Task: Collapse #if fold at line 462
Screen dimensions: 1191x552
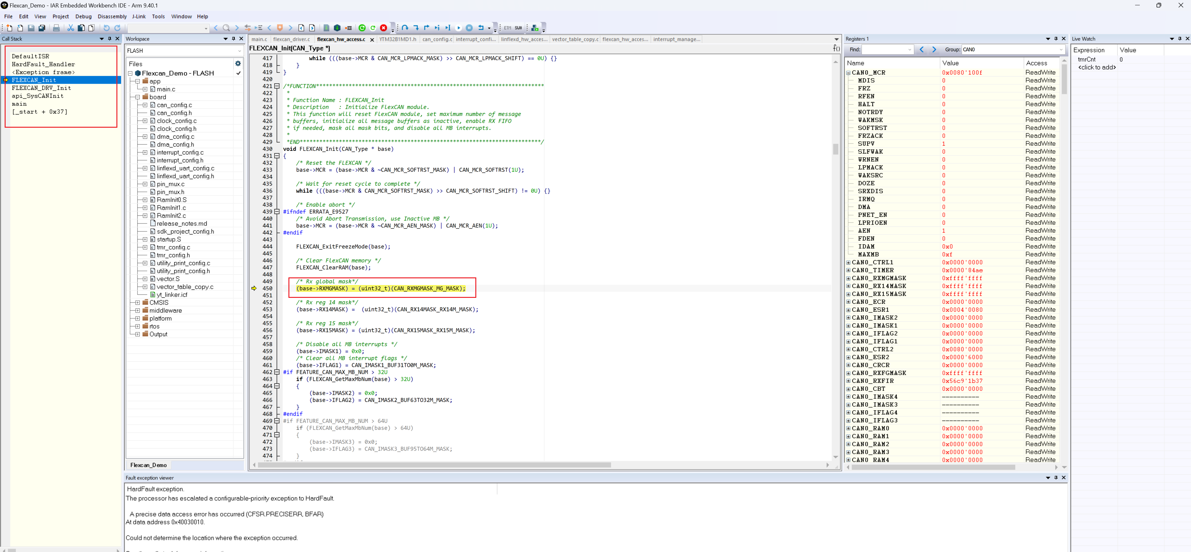Action: point(277,372)
